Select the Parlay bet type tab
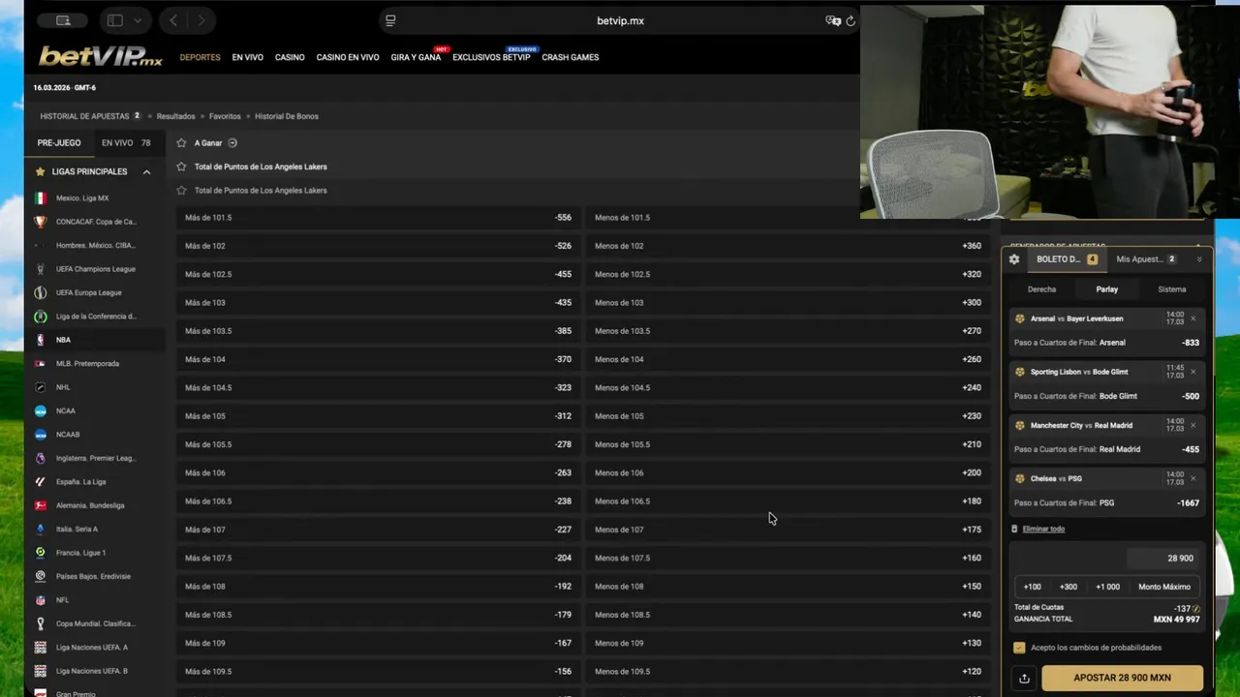Image resolution: width=1240 pixels, height=697 pixels. (x=1107, y=289)
